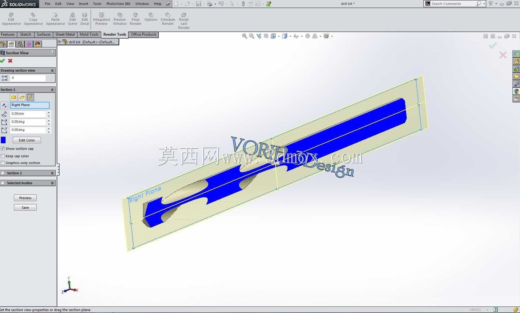The image size is (520, 313).
Task: Click the Print icon in top toolbar
Action: (210, 4)
